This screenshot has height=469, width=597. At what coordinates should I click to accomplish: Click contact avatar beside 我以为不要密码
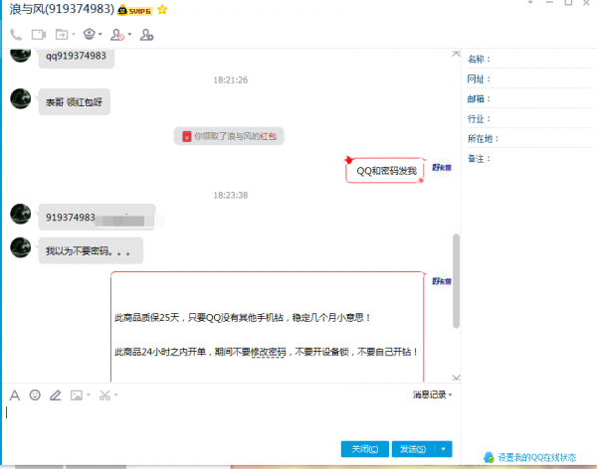[x=21, y=247]
